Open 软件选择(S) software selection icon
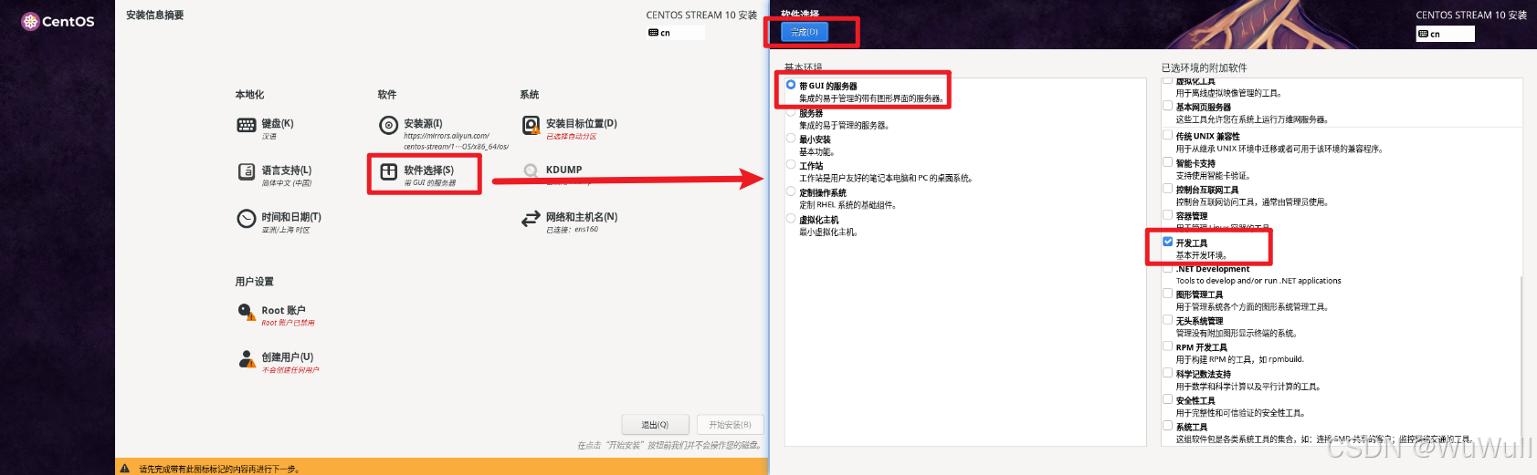 click(389, 171)
